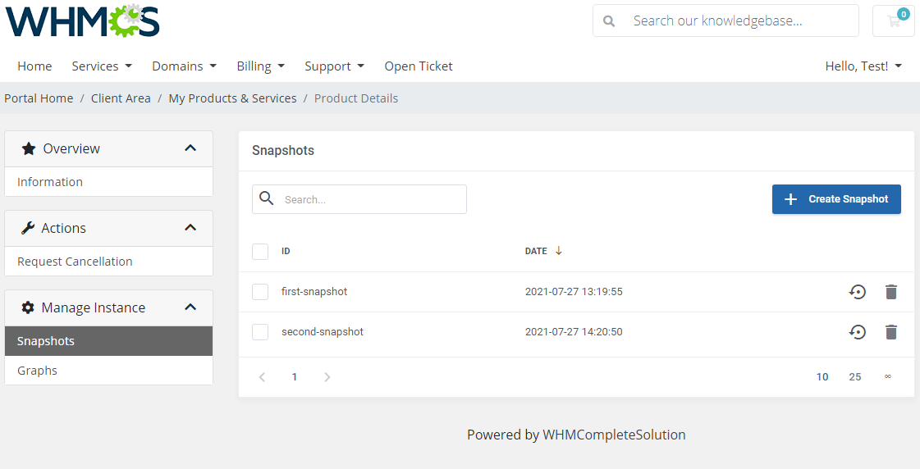Open the shopping cart icon

pyautogui.click(x=894, y=21)
